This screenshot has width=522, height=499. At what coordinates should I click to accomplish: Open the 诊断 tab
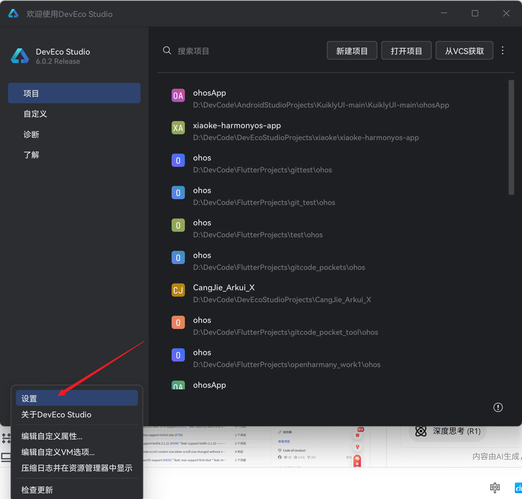[x=74, y=134]
